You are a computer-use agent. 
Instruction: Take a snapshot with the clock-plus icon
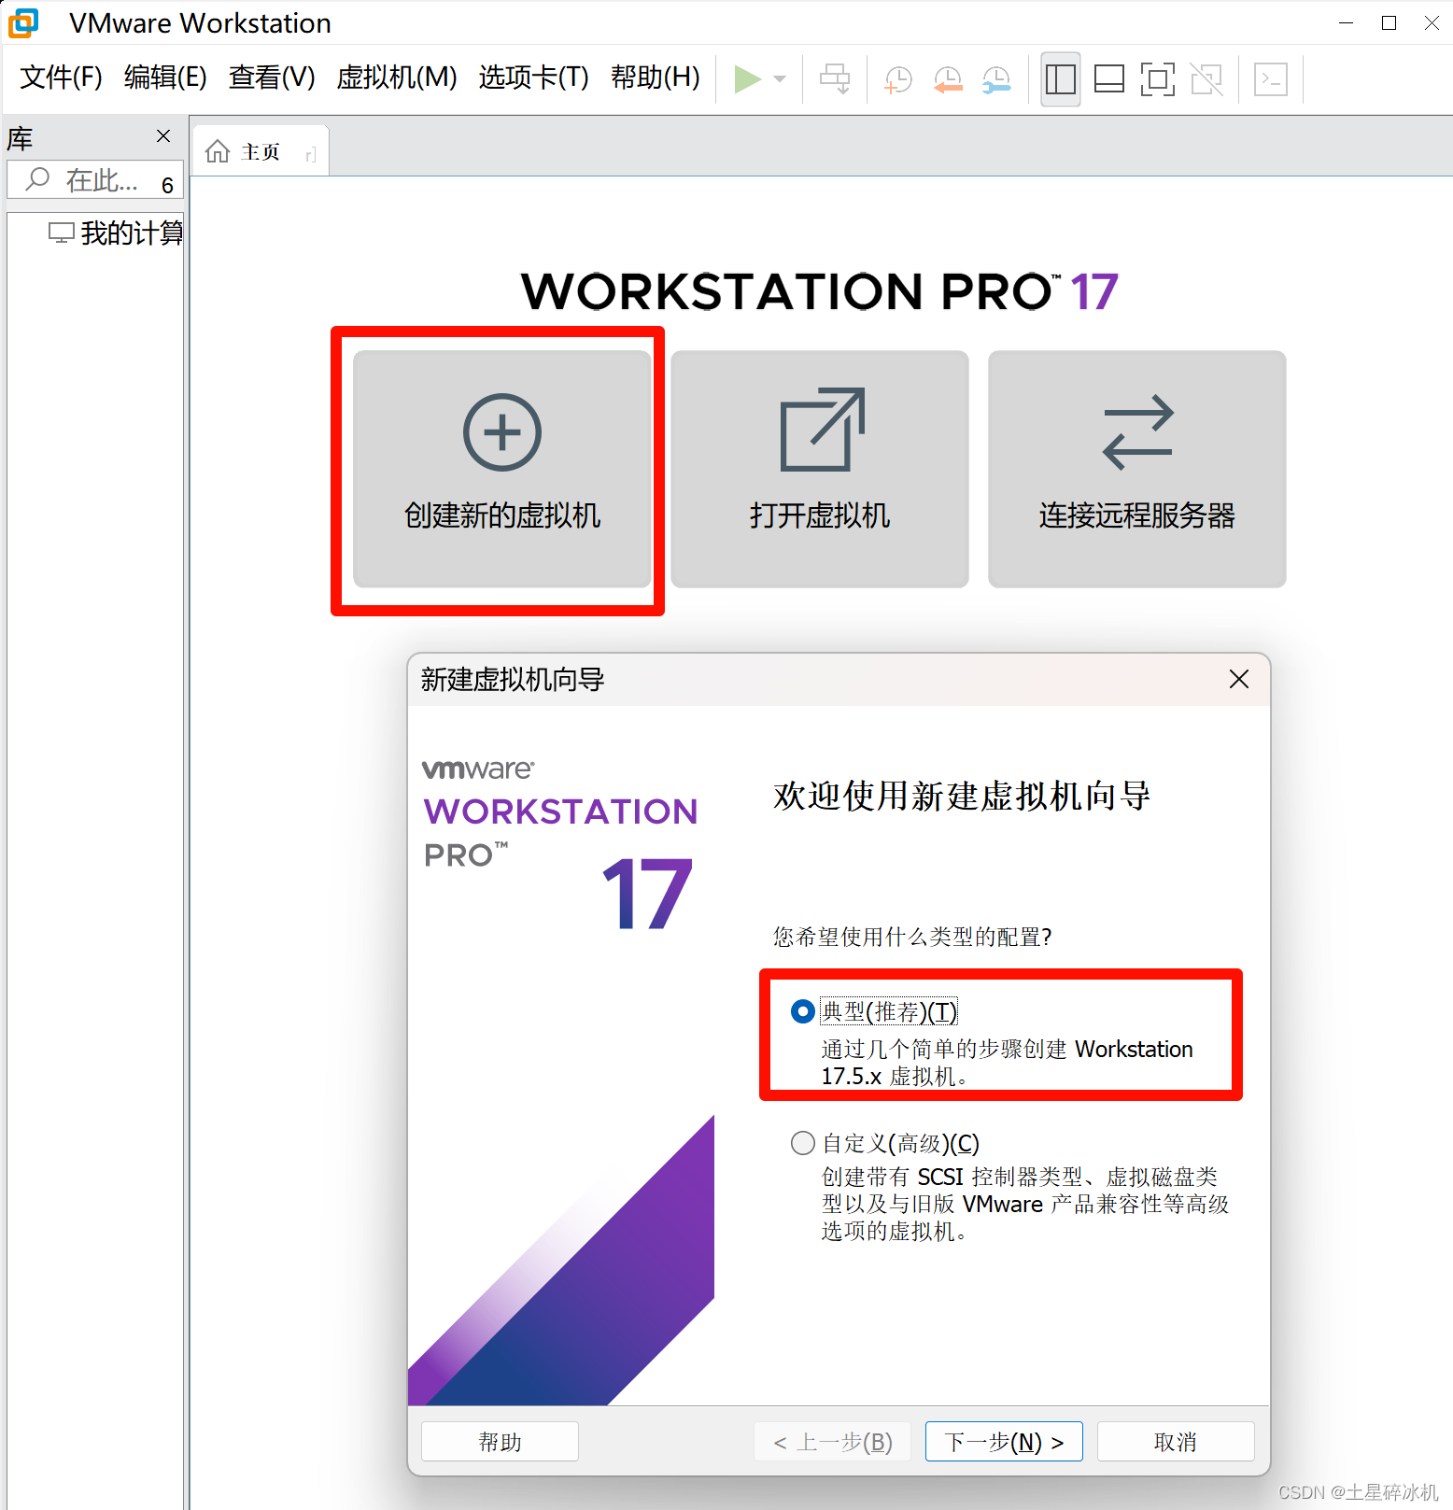coord(898,79)
